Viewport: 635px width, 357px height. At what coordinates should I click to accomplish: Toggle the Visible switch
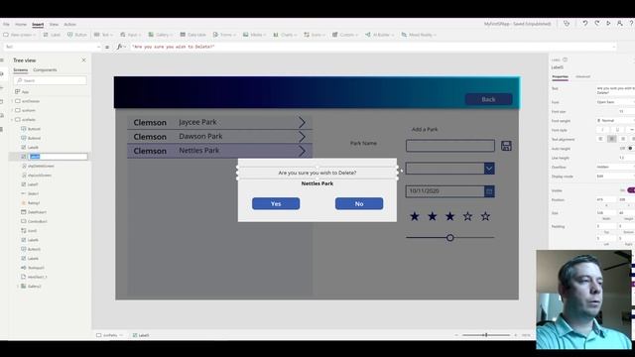(x=631, y=190)
